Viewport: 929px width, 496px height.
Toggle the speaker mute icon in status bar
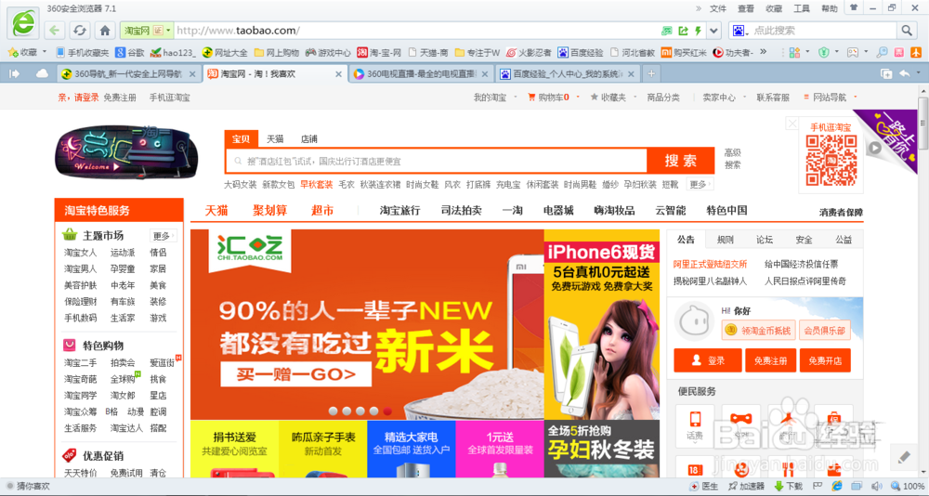click(879, 486)
